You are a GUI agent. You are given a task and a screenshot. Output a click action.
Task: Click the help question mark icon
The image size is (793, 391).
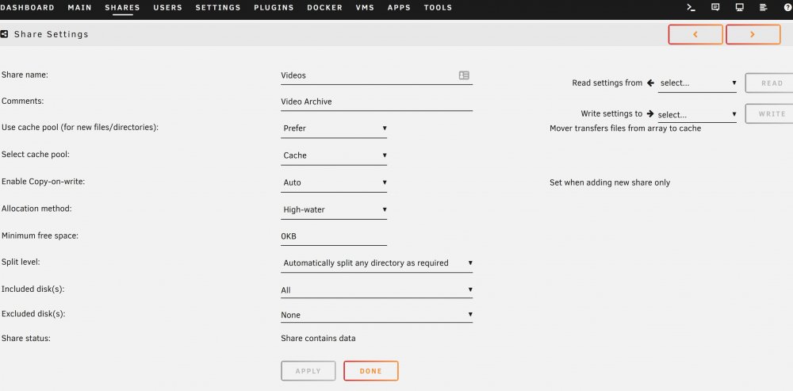click(787, 8)
